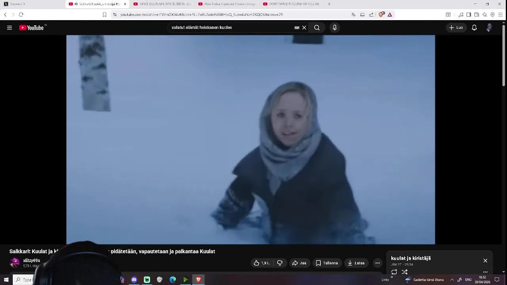
Task: Toggle the browser sidebar panel
Action: 469,15
